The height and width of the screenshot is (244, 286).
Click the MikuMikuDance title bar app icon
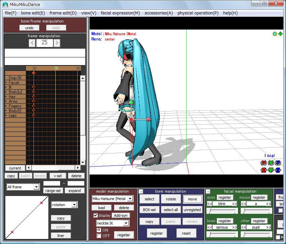tap(5, 5)
